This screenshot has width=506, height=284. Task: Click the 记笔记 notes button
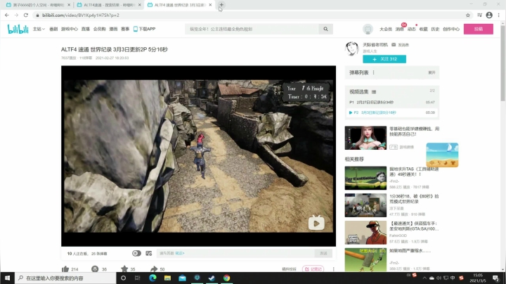(x=313, y=269)
